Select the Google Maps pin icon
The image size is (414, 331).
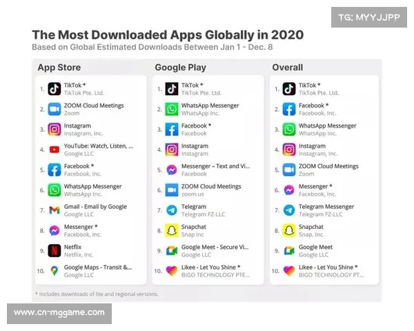55,270
